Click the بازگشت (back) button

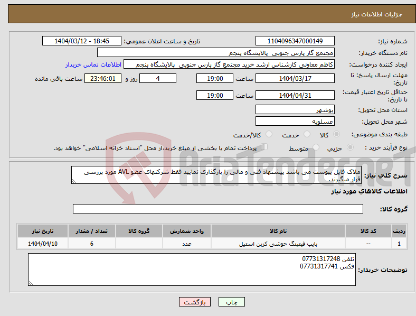[x=195, y=302]
